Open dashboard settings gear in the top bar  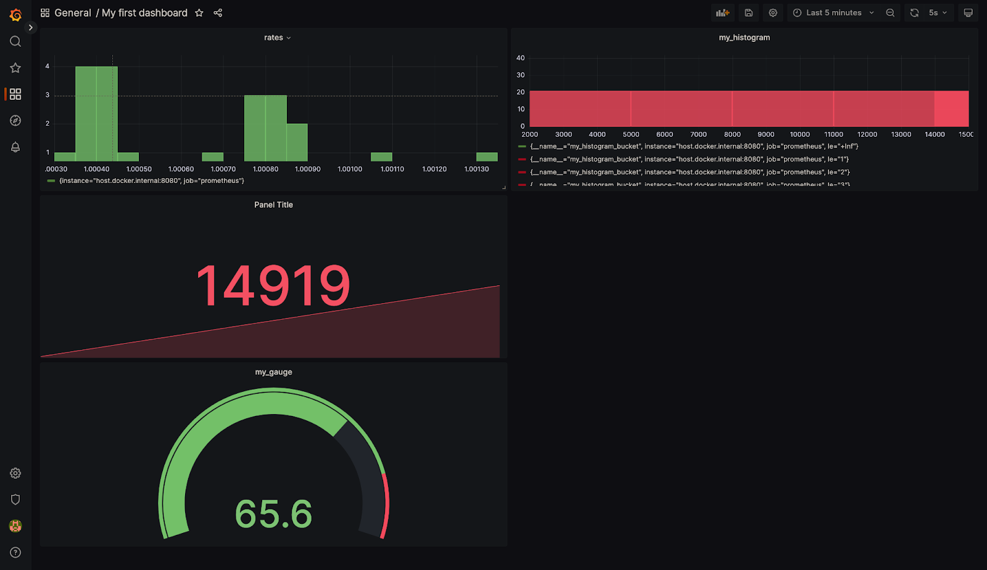tap(773, 13)
